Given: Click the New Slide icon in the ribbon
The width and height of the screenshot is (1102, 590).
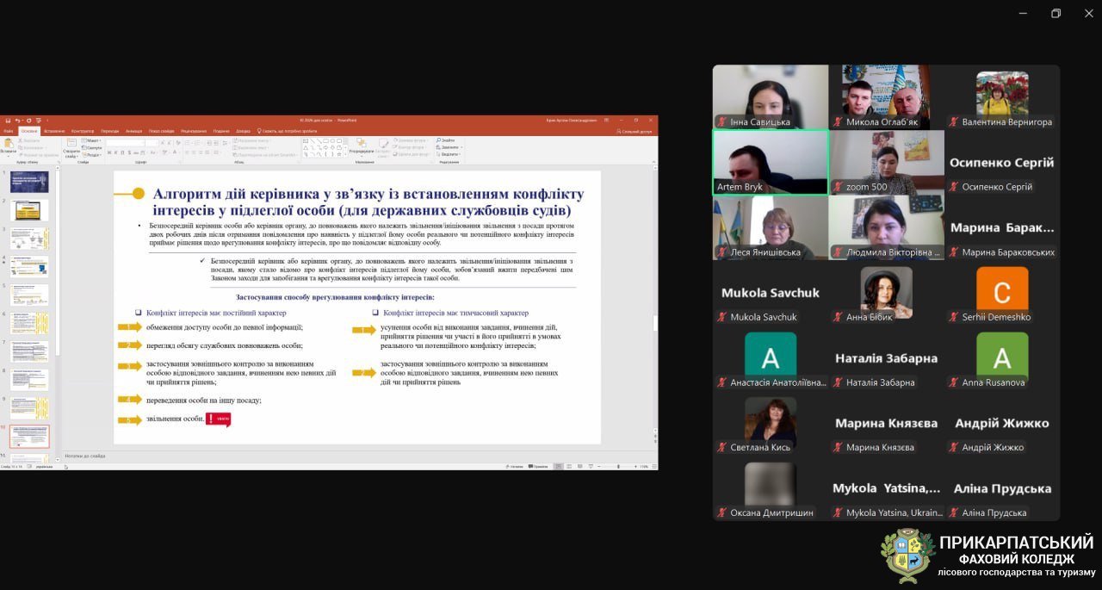Looking at the screenshot, I should tap(71, 145).
